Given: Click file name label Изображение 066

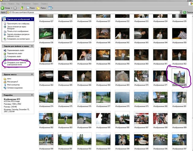Looking at the screenshot, I should (x=84, y=85).
